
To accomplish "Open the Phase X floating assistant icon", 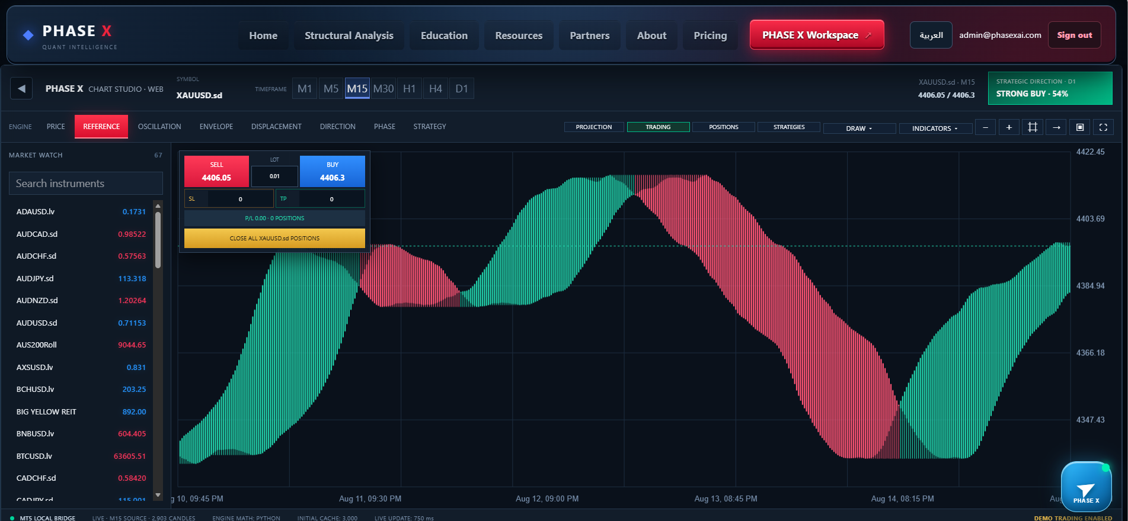I will point(1086,487).
